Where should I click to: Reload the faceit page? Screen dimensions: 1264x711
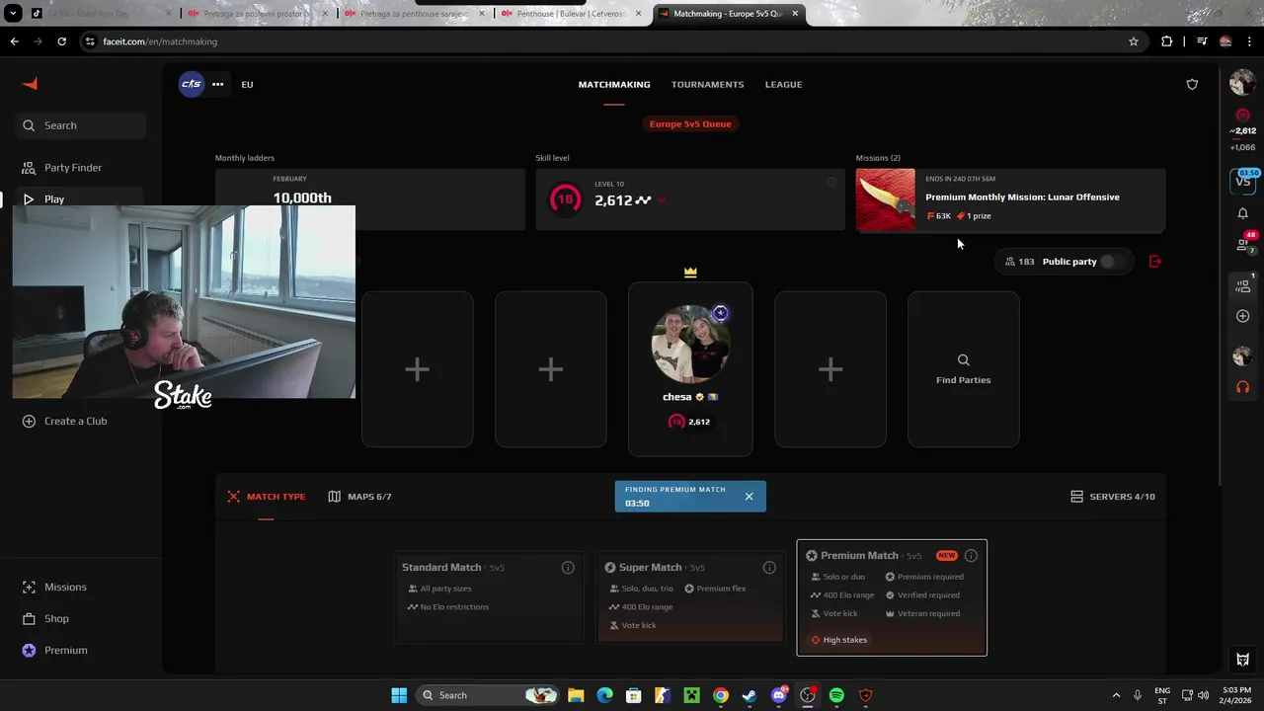point(61,41)
